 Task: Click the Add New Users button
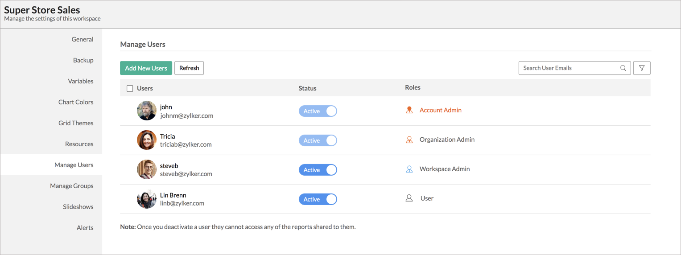146,68
